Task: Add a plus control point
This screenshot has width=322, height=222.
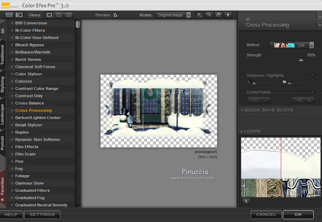Action: click(x=303, y=100)
